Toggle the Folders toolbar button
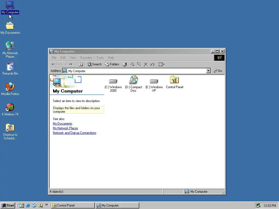 [x=112, y=64]
